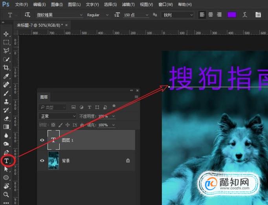Select the Crop tool
The image size is (268, 205).
coord(6,68)
